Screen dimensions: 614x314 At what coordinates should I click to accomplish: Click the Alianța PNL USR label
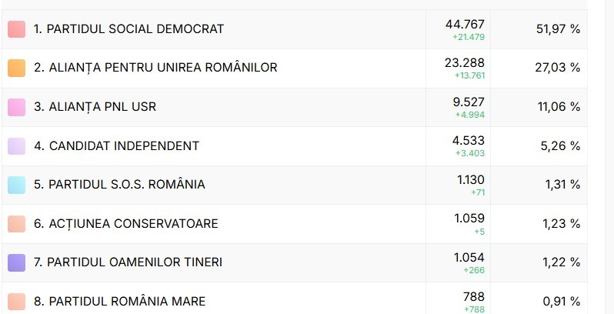coord(95,107)
